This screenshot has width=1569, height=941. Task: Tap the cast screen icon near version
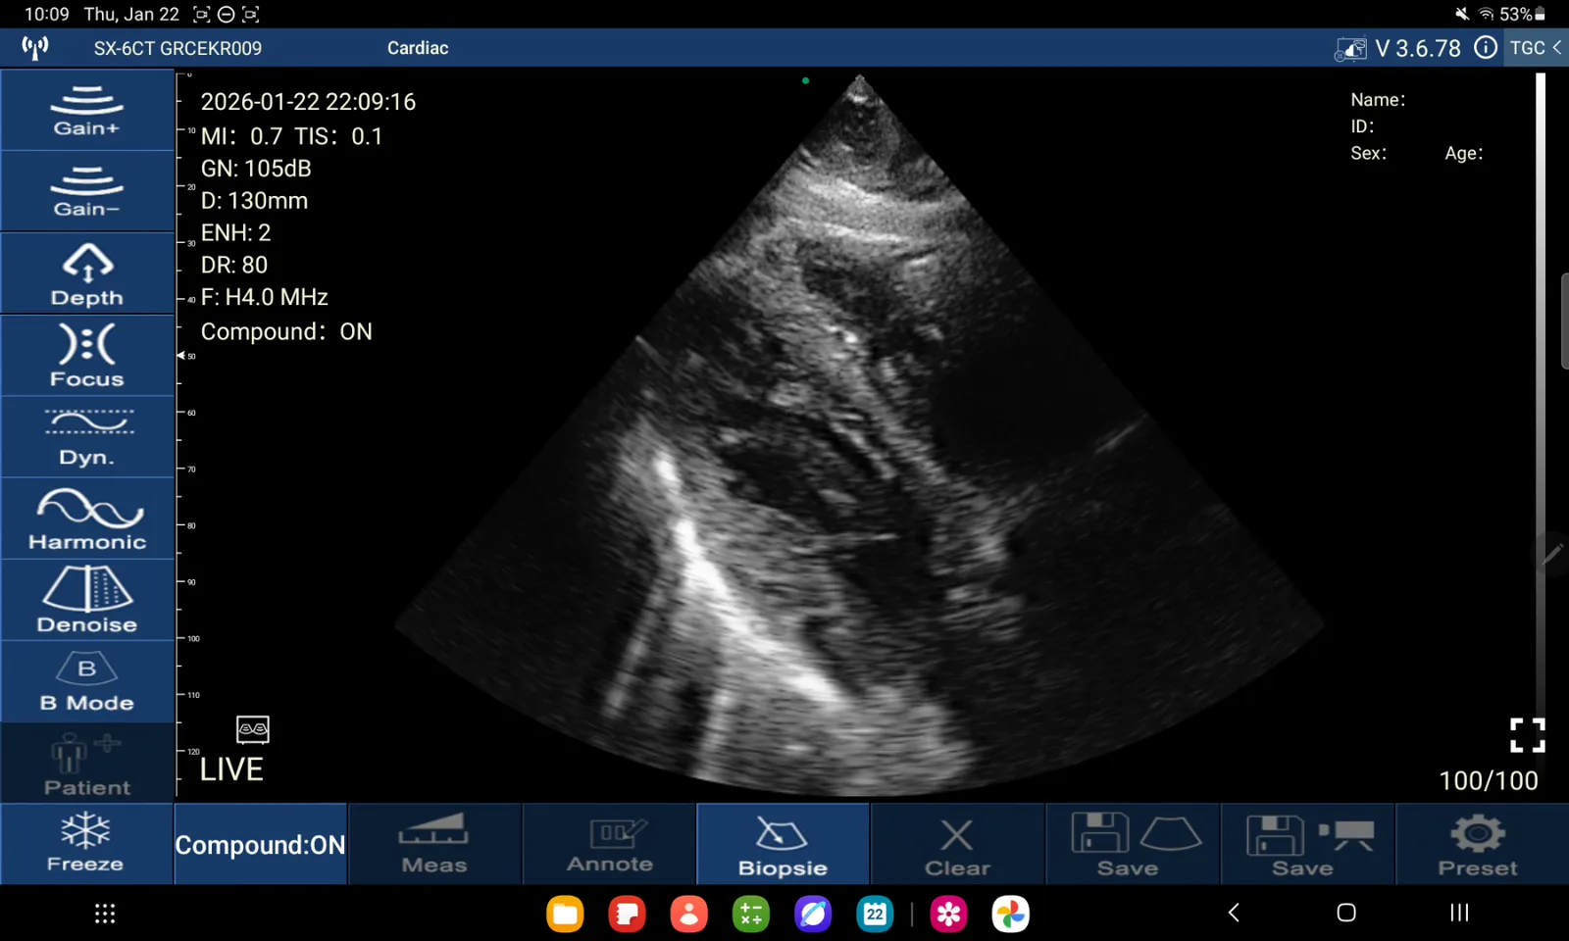(x=1350, y=49)
